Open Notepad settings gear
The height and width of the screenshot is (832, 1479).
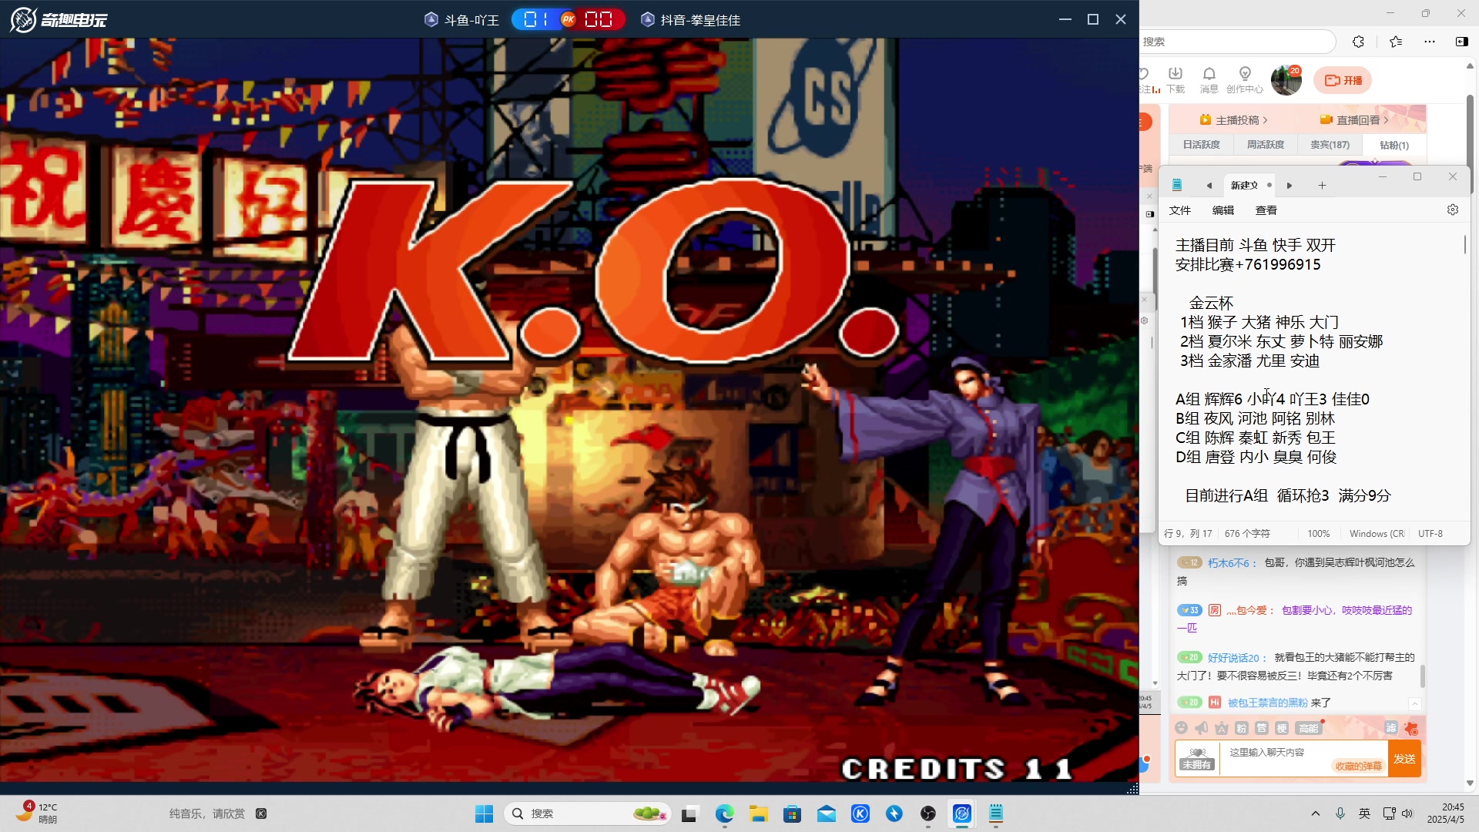1453,210
